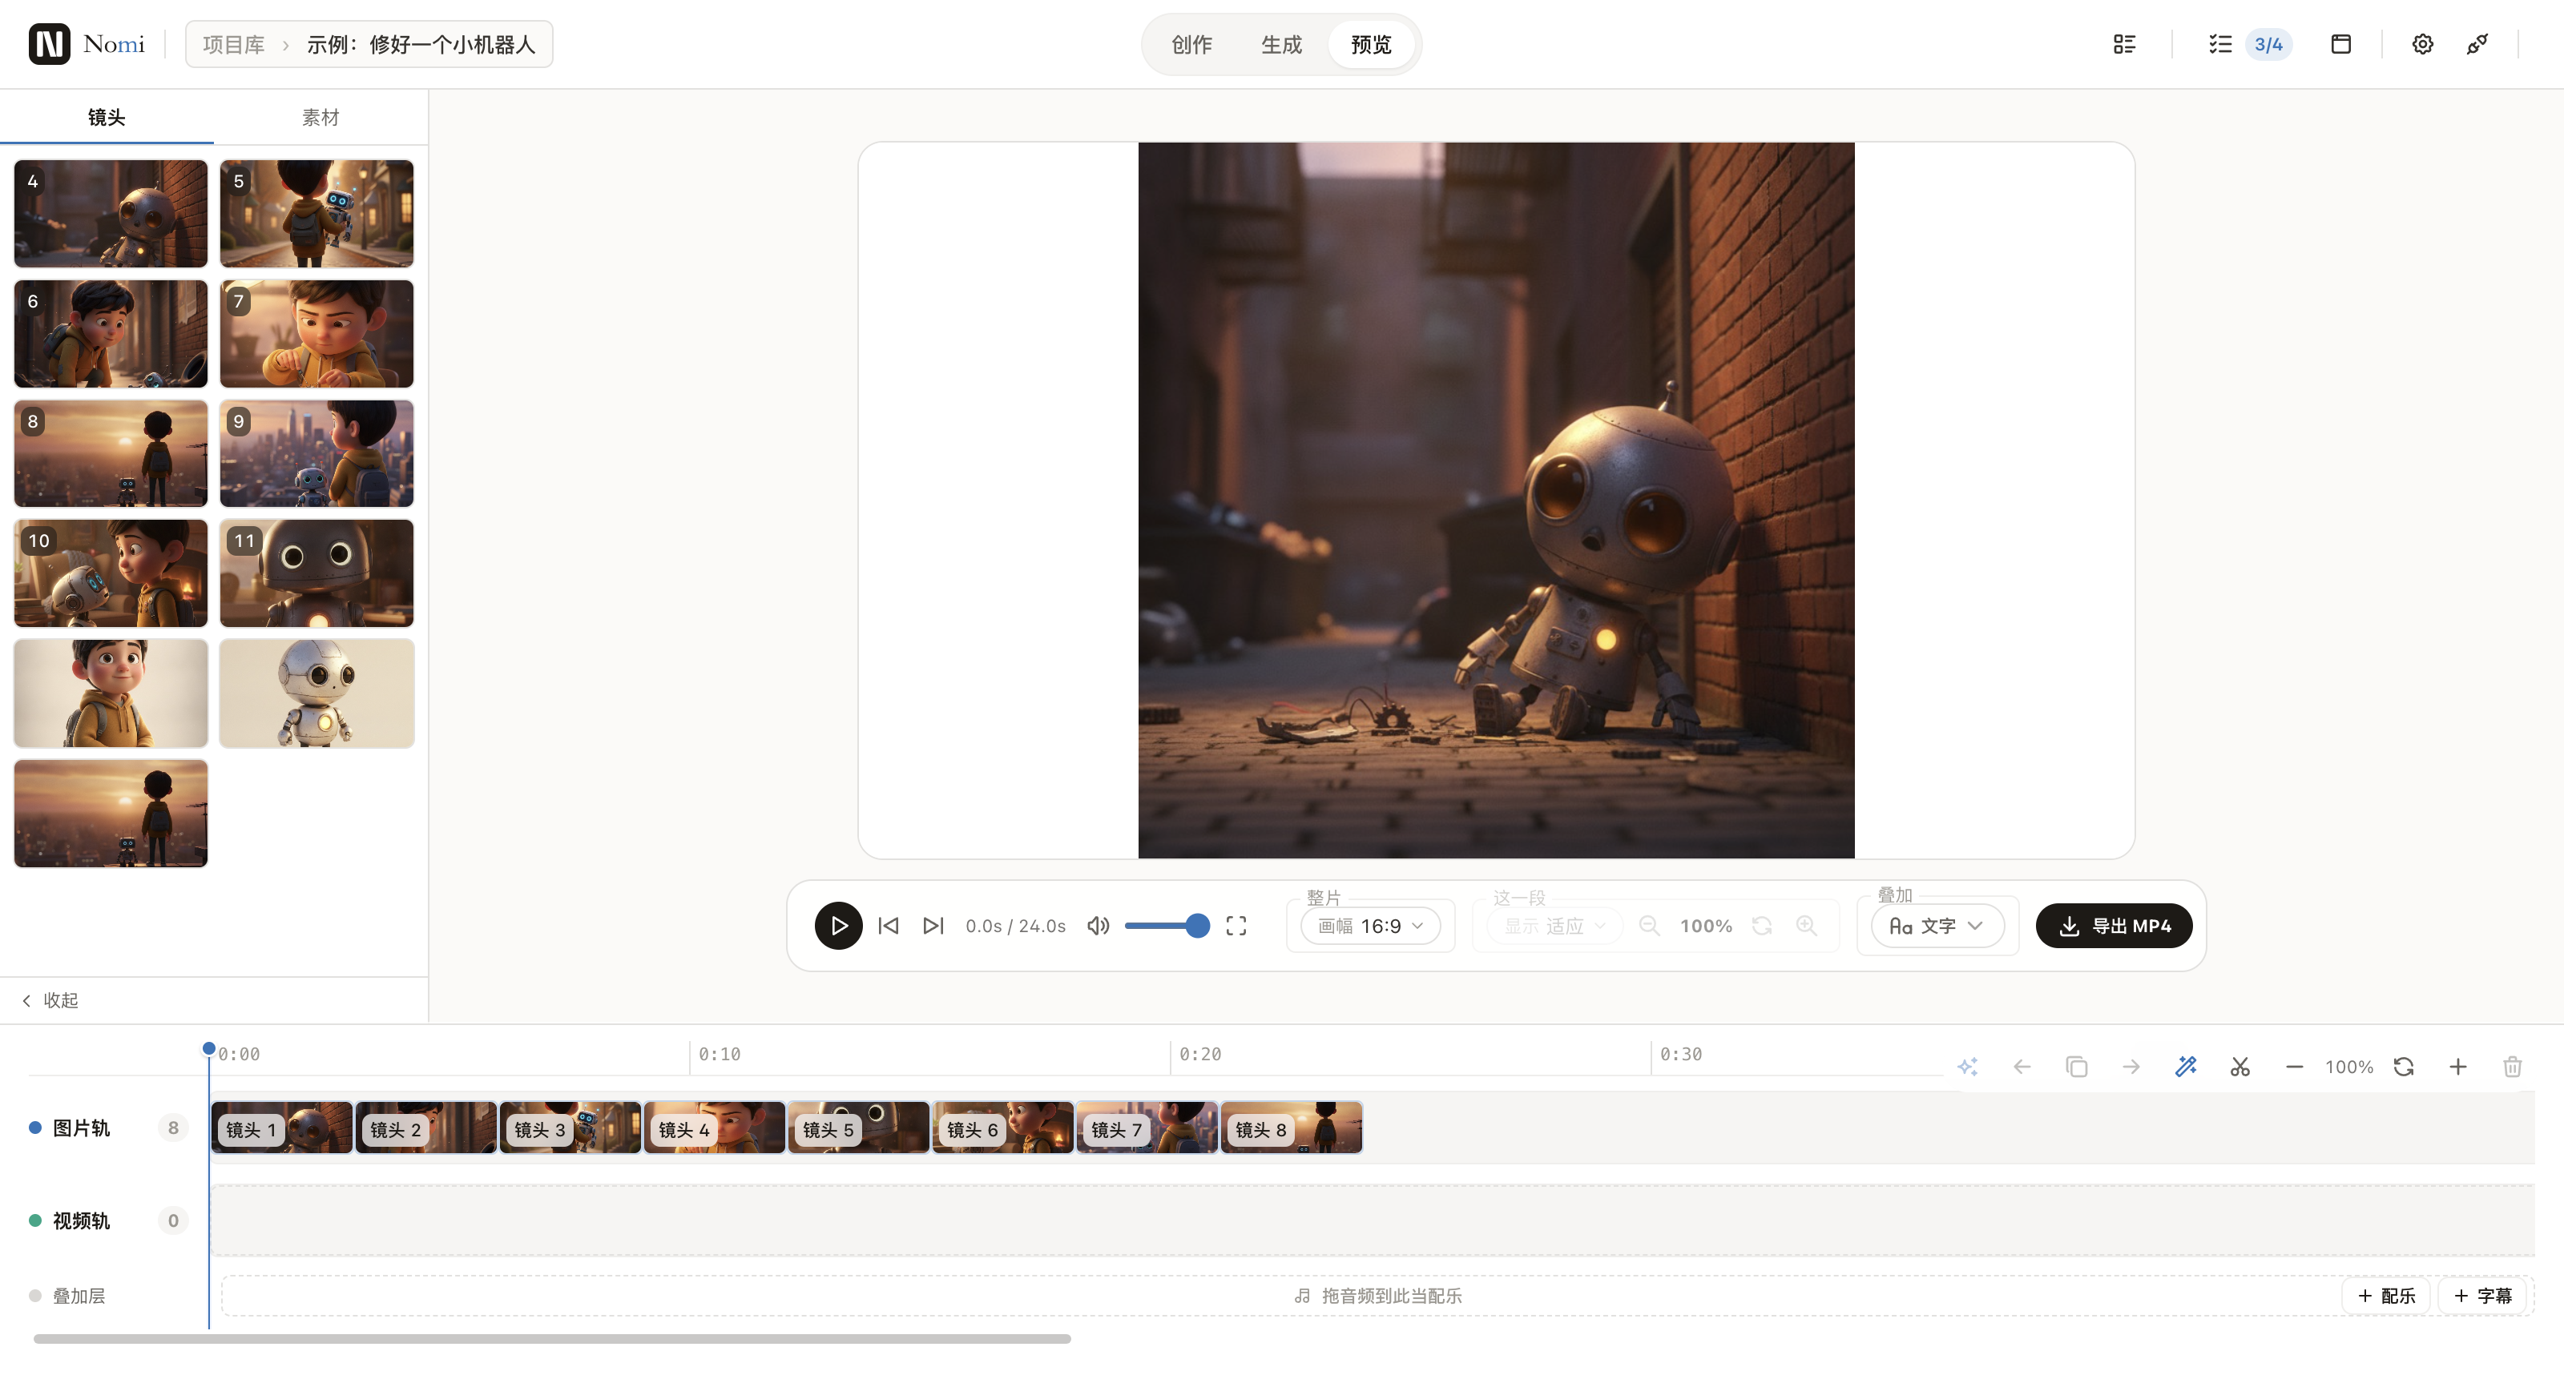Viewport: 2564px width, 1379px height.
Task: Switch to the 创作 tab
Action: (x=1191, y=44)
